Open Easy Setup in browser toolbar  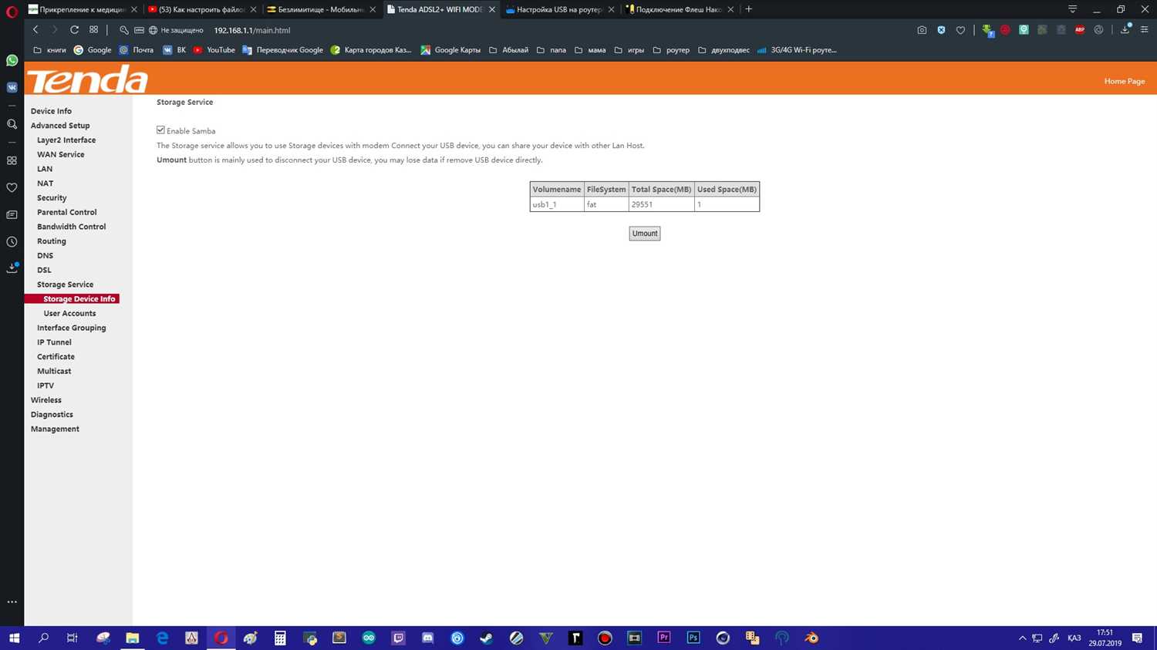[x=1145, y=30]
